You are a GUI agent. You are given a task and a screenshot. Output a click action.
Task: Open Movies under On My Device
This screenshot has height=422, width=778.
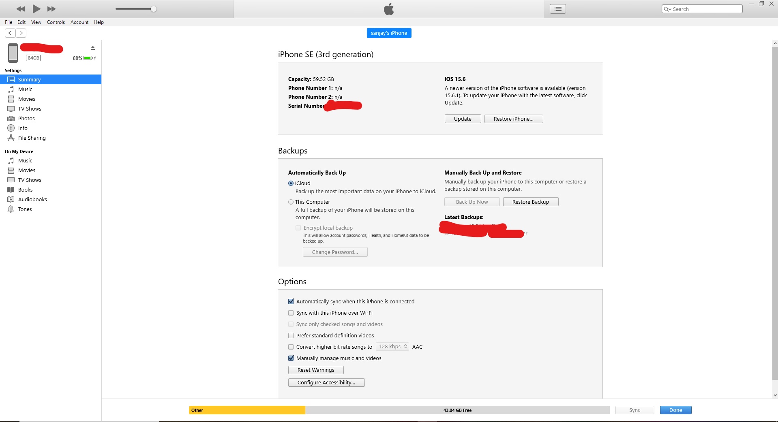[x=51, y=170]
